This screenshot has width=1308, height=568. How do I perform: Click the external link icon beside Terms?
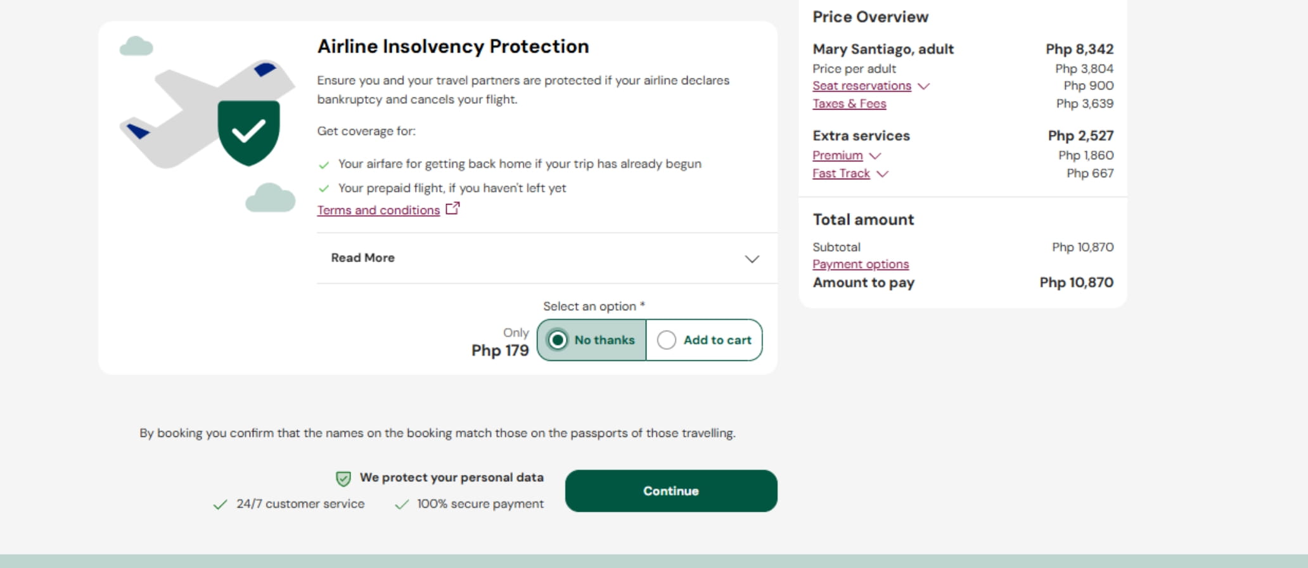click(x=452, y=208)
